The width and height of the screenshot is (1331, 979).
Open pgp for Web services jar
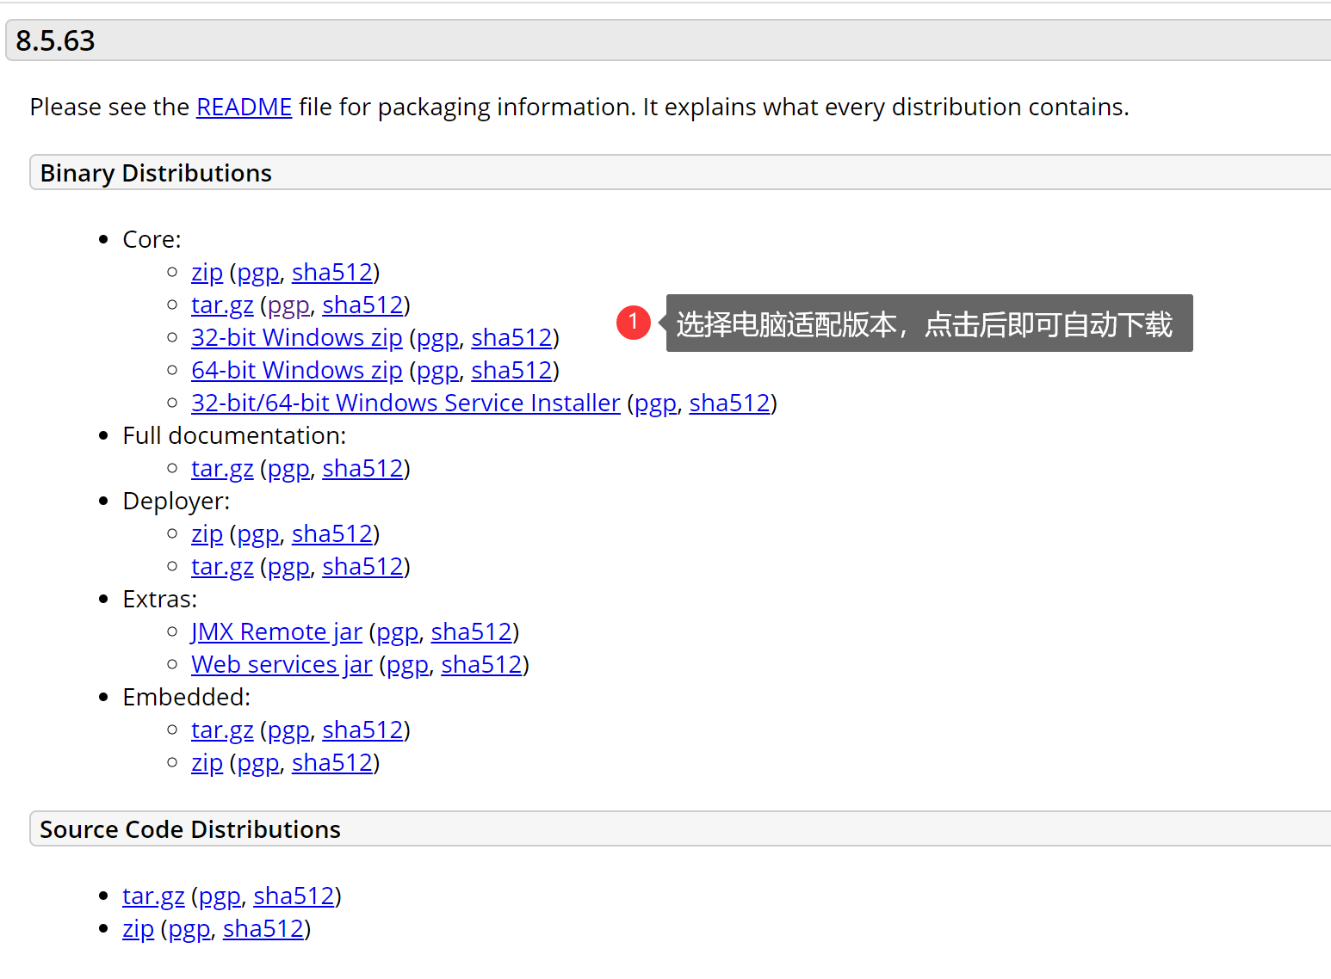pyautogui.click(x=407, y=665)
